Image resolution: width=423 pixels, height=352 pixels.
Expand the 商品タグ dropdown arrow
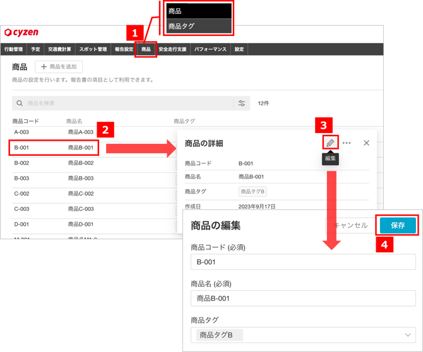407,335
